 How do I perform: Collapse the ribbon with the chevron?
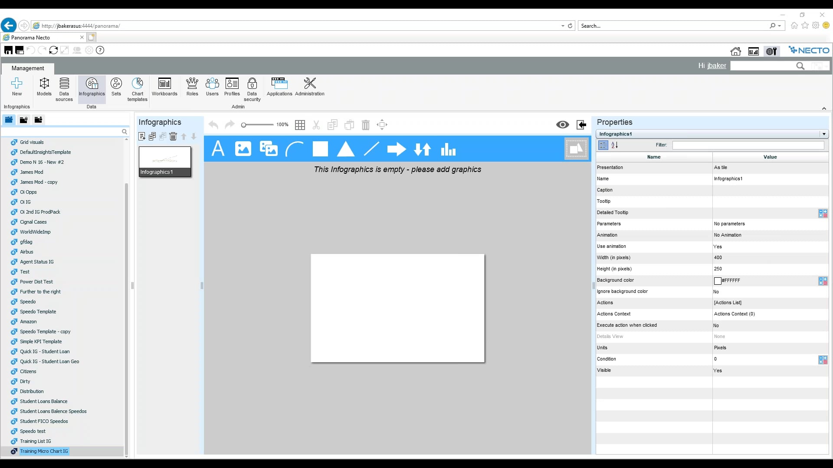[x=824, y=108]
